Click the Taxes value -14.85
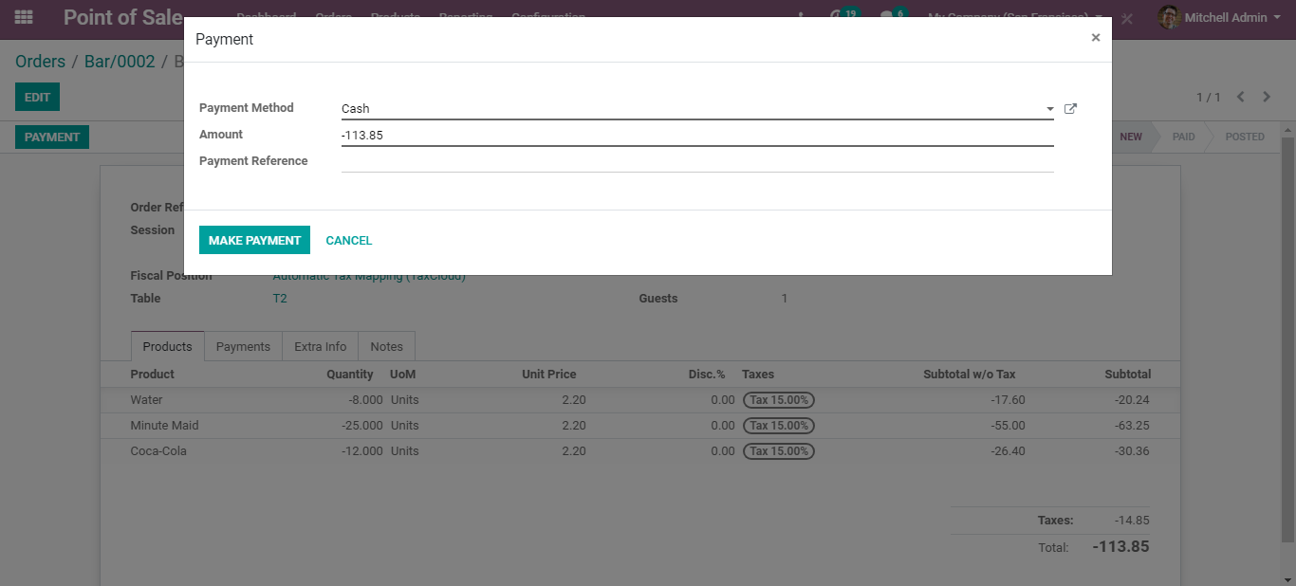The width and height of the screenshot is (1296, 586). click(1133, 521)
